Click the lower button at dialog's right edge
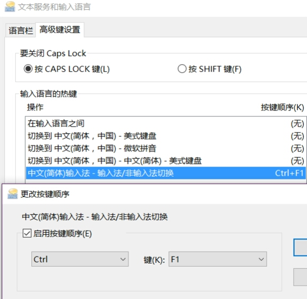The width and height of the screenshot is (307, 299). tap(301, 277)
